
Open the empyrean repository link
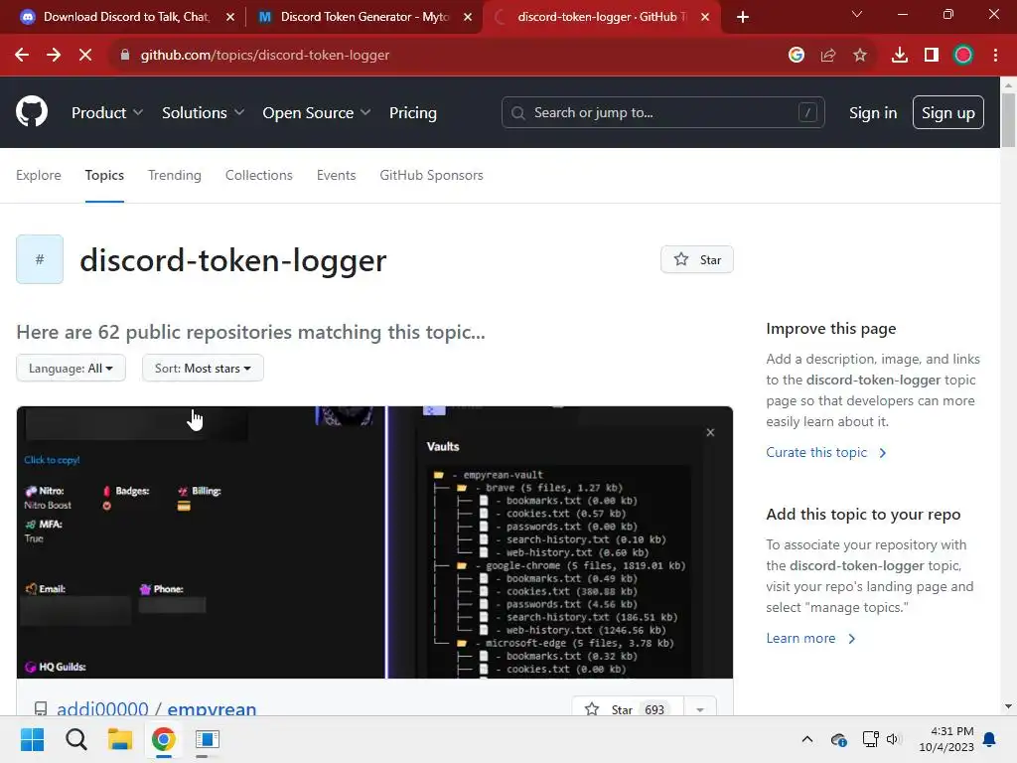[x=212, y=708]
